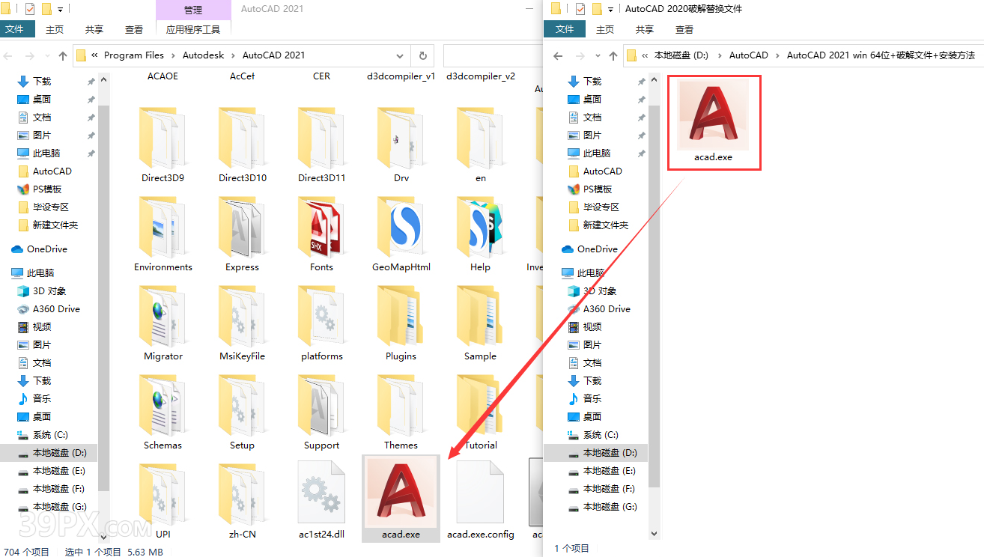Click 本地磁盘 (D:) in right address path

click(681, 55)
